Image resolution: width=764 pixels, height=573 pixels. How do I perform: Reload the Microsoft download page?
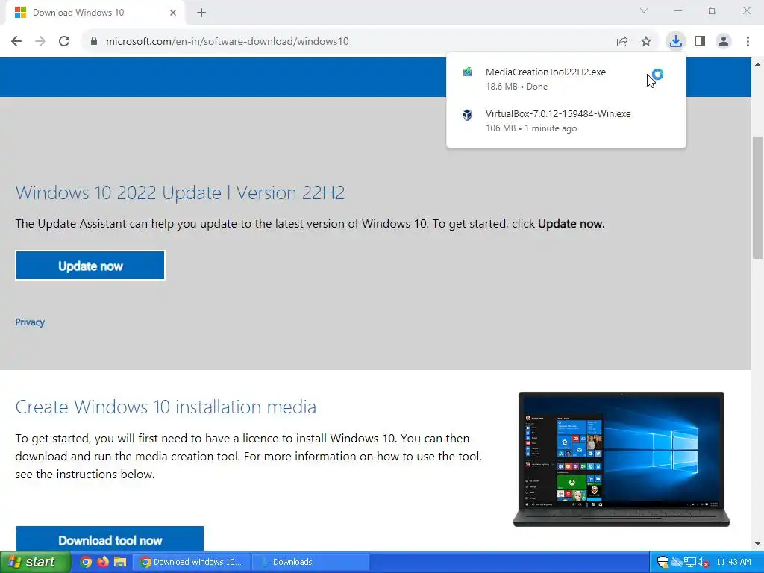click(64, 42)
